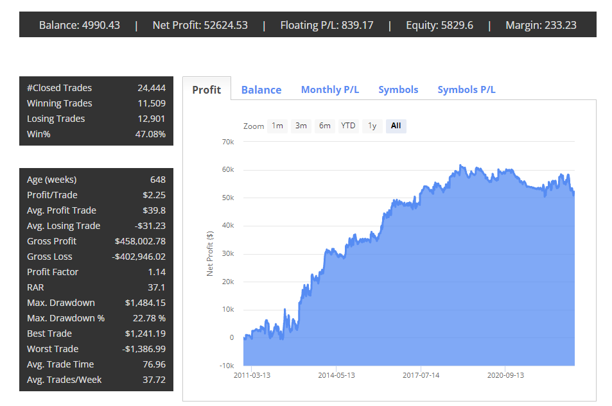This screenshot has width=612, height=406.
Task: Switch to the Balance tab
Action: [261, 90]
